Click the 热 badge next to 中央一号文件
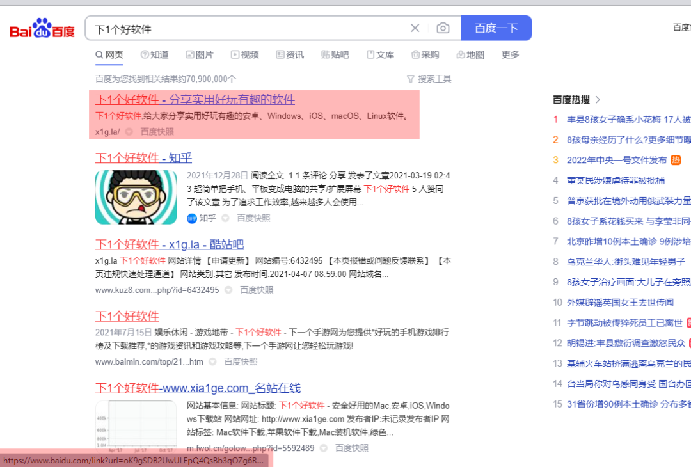This screenshot has height=467, width=691. 676,160
